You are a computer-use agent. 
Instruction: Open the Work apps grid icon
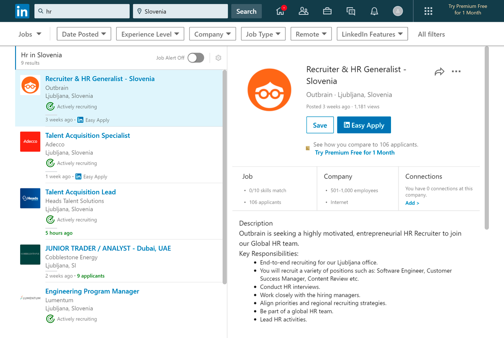pos(428,11)
